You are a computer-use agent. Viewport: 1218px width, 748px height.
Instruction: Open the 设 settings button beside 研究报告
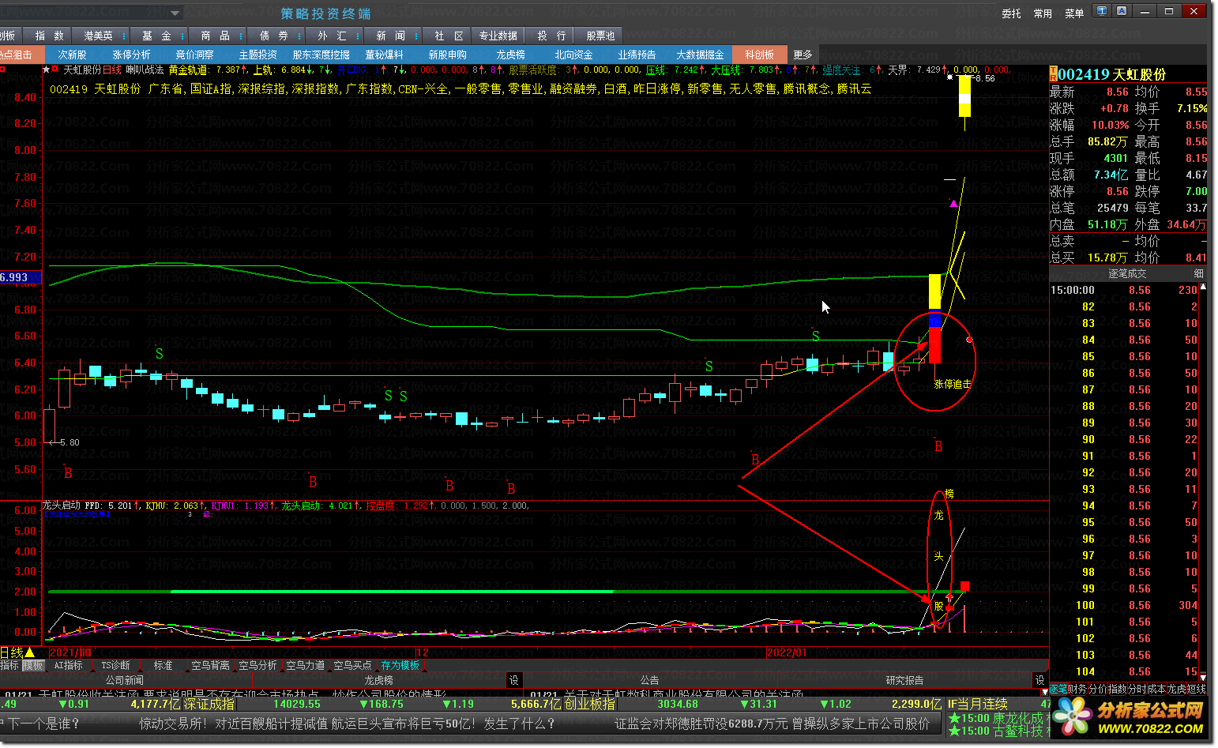pos(1040,680)
